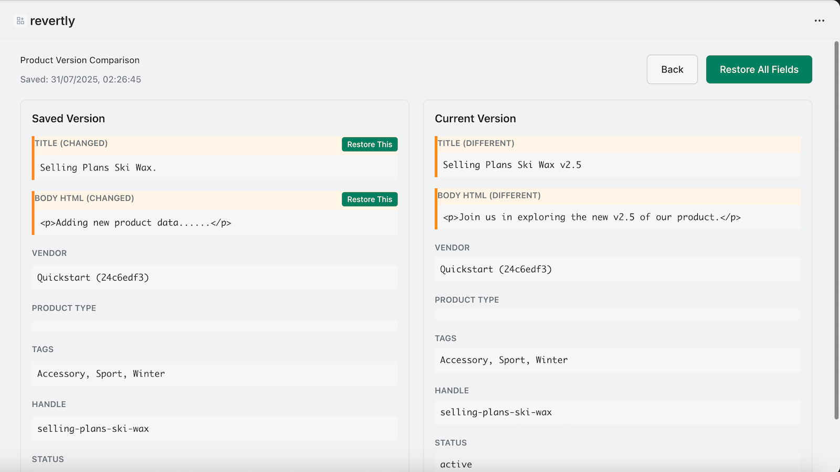Click the 'active' status value
This screenshot has width=840, height=472.
tap(456, 464)
